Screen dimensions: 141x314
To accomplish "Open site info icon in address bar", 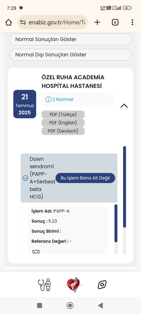I will 23,22.
